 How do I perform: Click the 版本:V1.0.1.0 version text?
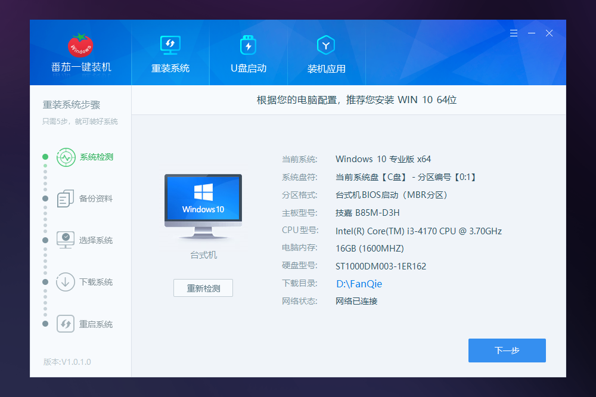(x=67, y=362)
